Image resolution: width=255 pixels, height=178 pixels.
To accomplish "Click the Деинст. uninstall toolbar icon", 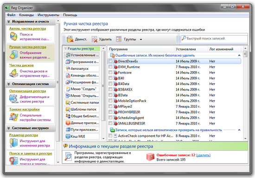I will [70, 39].
